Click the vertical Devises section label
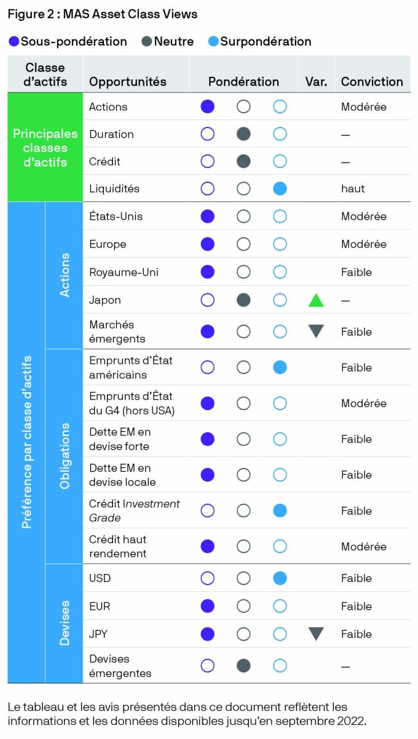The height and width of the screenshot is (739, 418). pos(65,623)
